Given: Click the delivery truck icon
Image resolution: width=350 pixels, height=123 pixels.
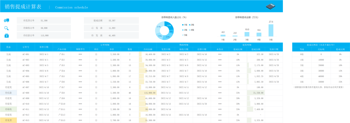Looking at the screenshot, I should (6, 20).
